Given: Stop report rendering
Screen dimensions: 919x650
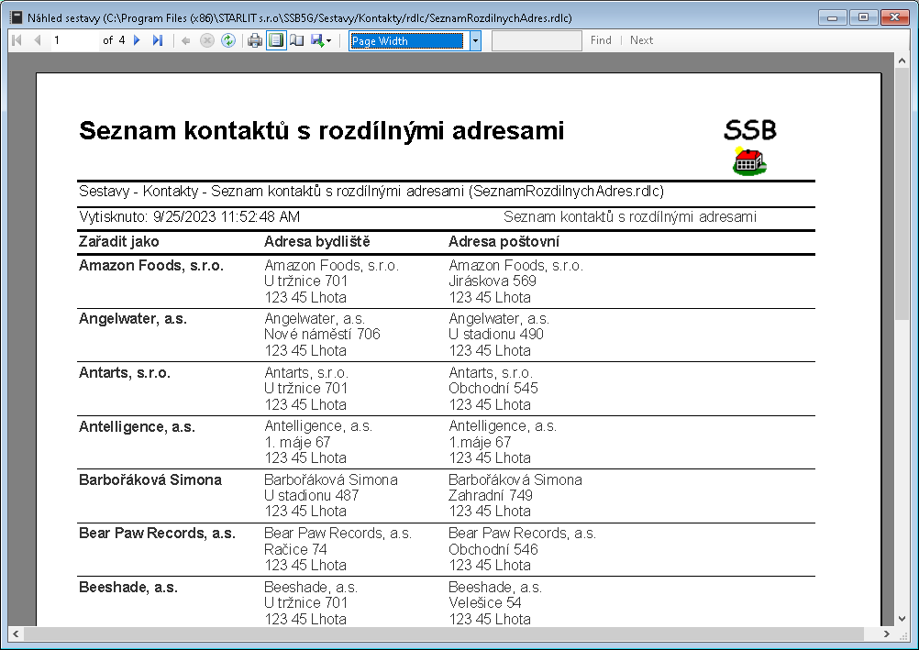Looking at the screenshot, I should pos(207,40).
